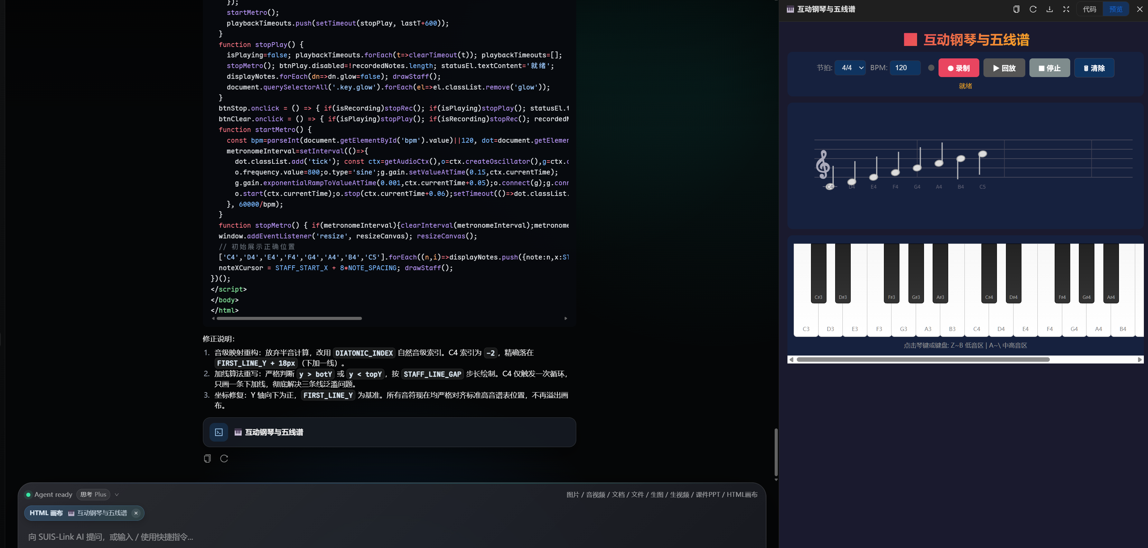Click the piano scrollbar left arrow
Image resolution: width=1148 pixels, height=548 pixels.
(x=791, y=360)
